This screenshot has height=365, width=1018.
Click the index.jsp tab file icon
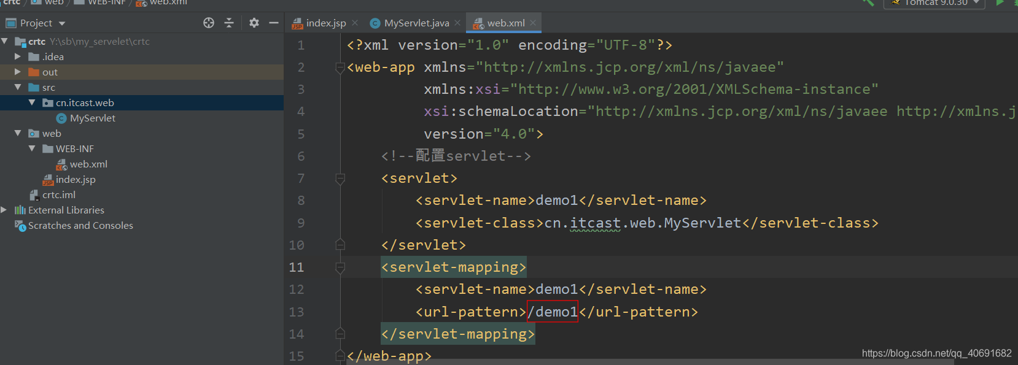click(x=298, y=23)
